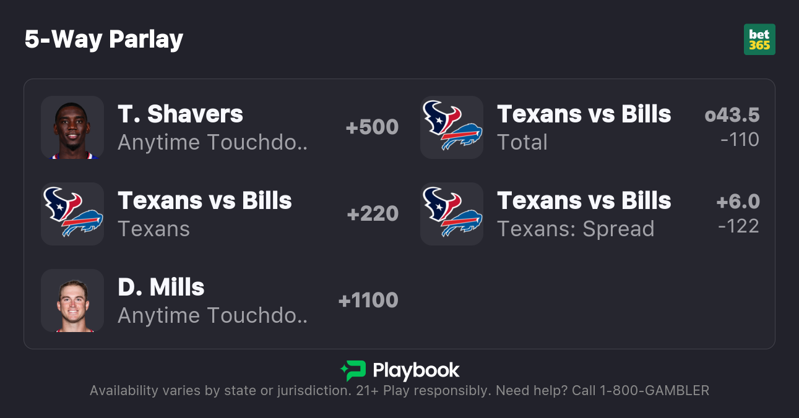The width and height of the screenshot is (799, 418).
Task: Click Texans vs Bills title above Total
Action: click(584, 114)
